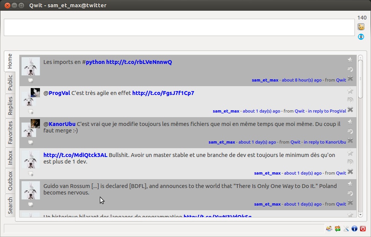
Task: Open link http://t.co/rbLVeNnnwQ
Action: pyautogui.click(x=139, y=62)
